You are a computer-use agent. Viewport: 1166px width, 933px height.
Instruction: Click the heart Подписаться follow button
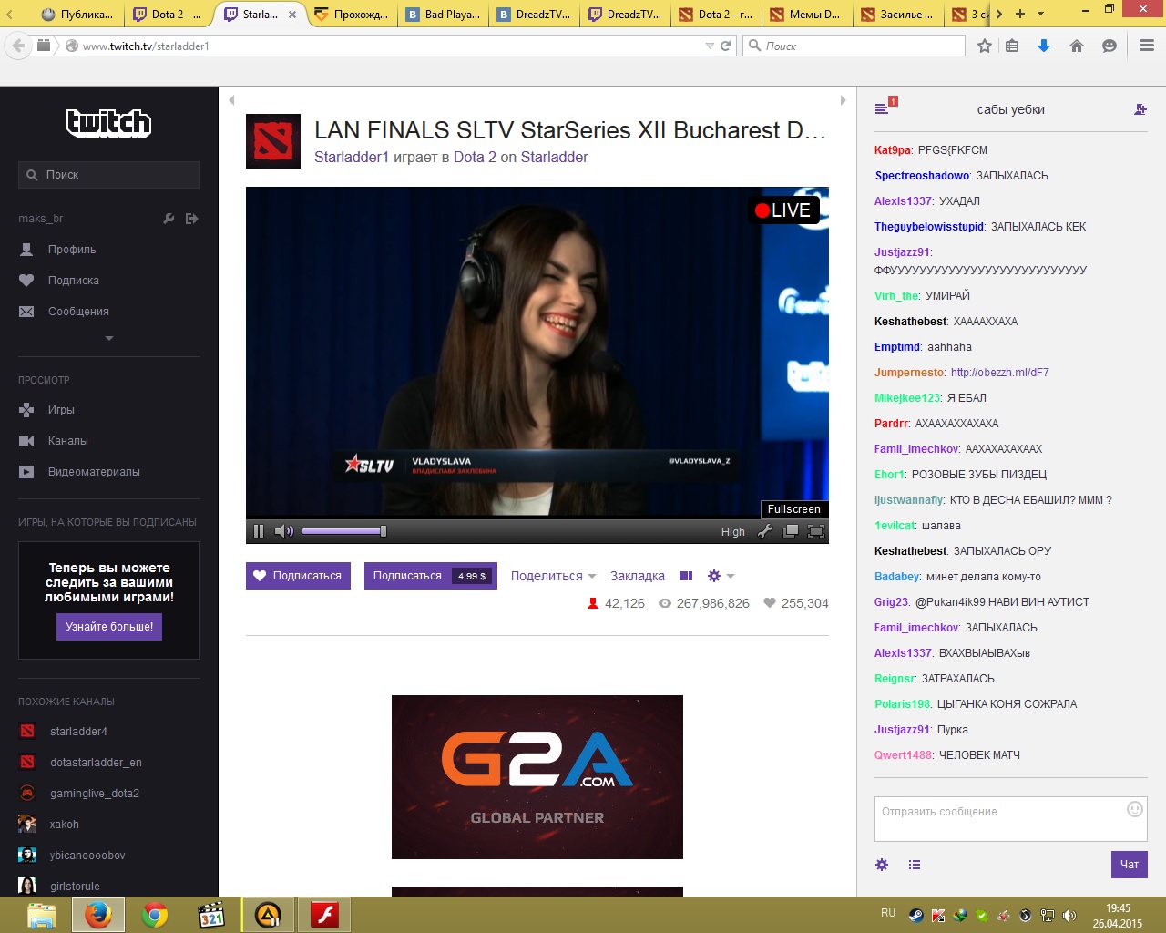coord(298,576)
